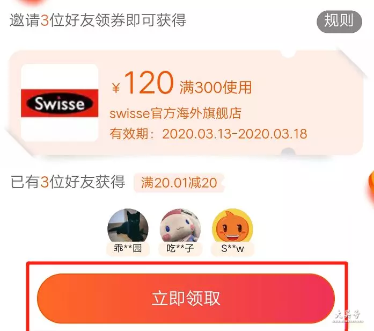Click the 大鱼号 watermark logo
The width and height of the screenshot is (374, 331).
pyautogui.click(x=348, y=316)
